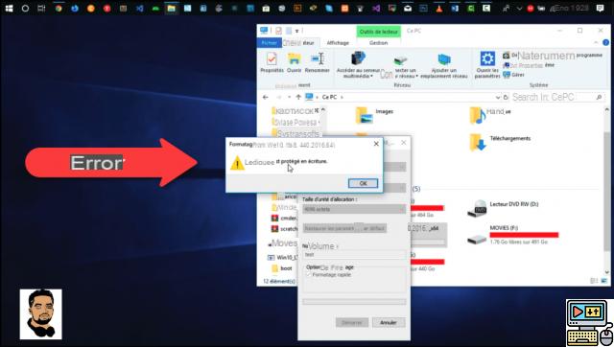Open Task View from the taskbar
The width and height of the screenshot is (614, 347).
tap(41, 9)
